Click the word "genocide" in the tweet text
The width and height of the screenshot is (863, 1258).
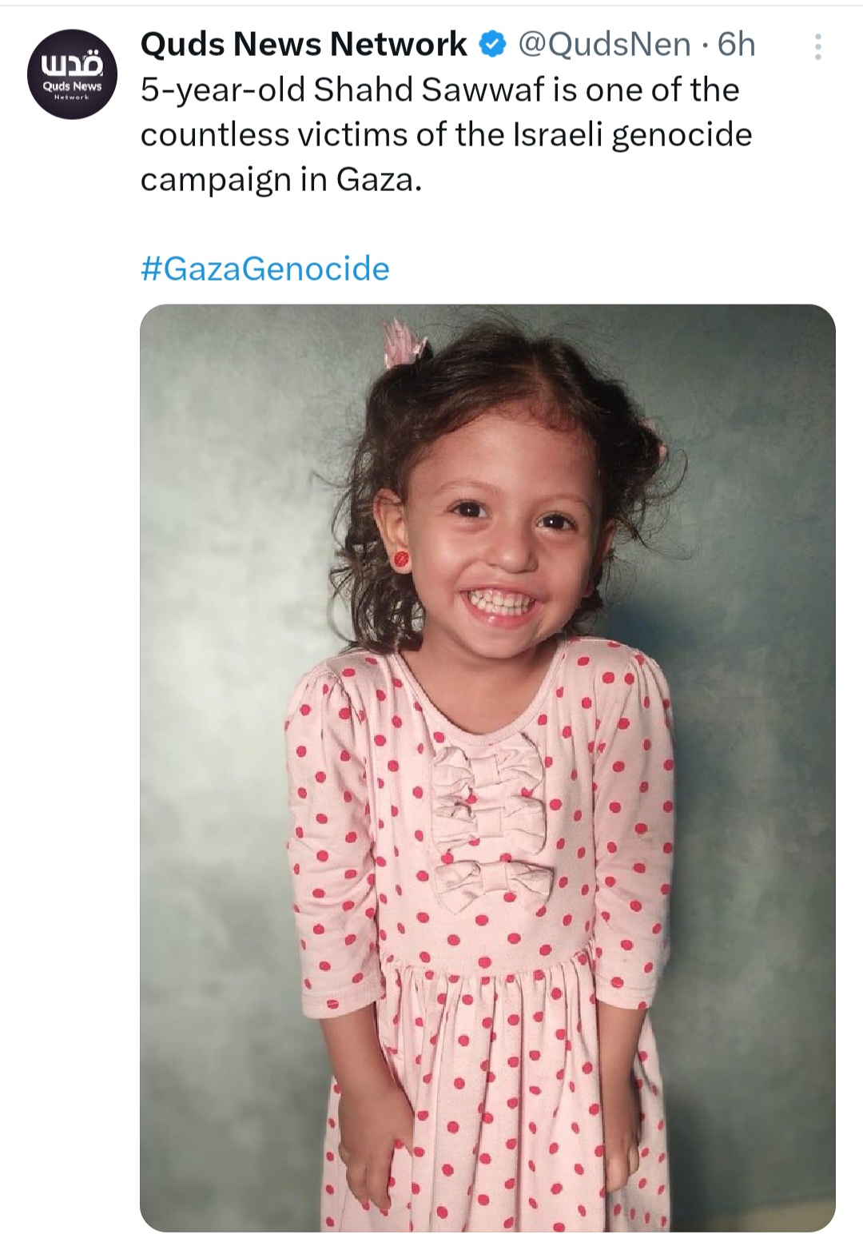pyautogui.click(x=682, y=135)
